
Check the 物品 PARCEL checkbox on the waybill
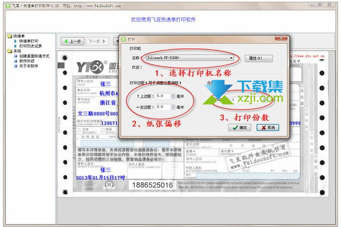click(102, 130)
